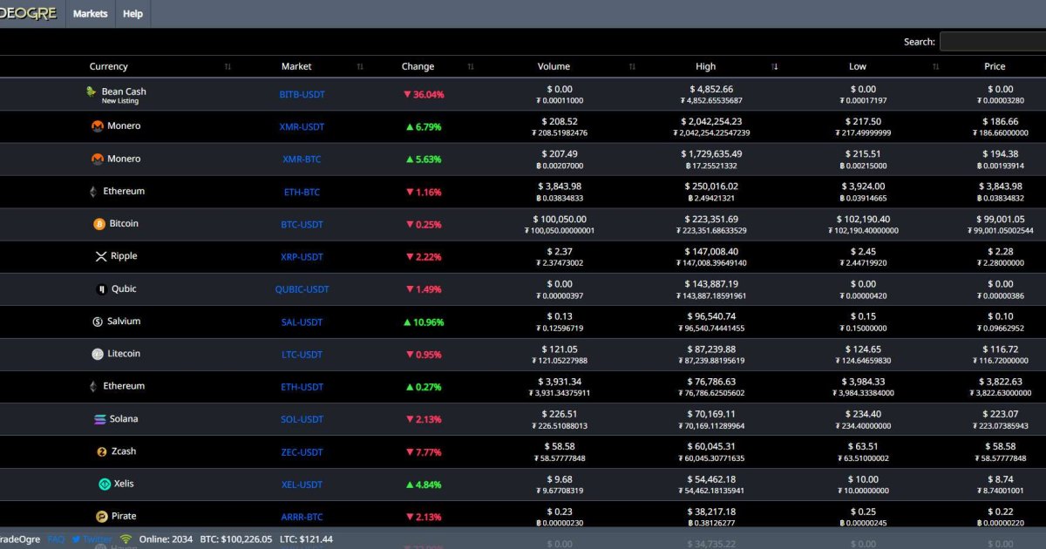
Task: Click the 4.84% change for Xelis
Action: click(423, 485)
